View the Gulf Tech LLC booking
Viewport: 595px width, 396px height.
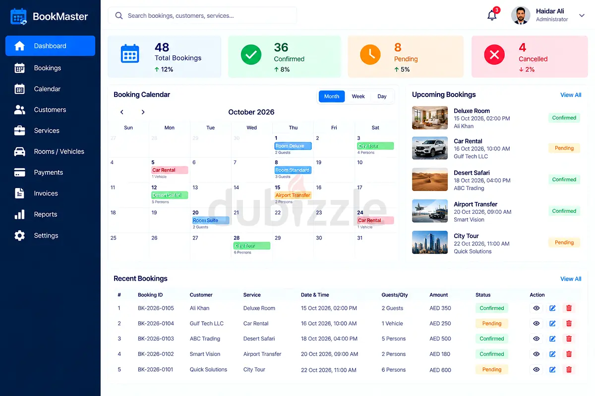pos(536,323)
